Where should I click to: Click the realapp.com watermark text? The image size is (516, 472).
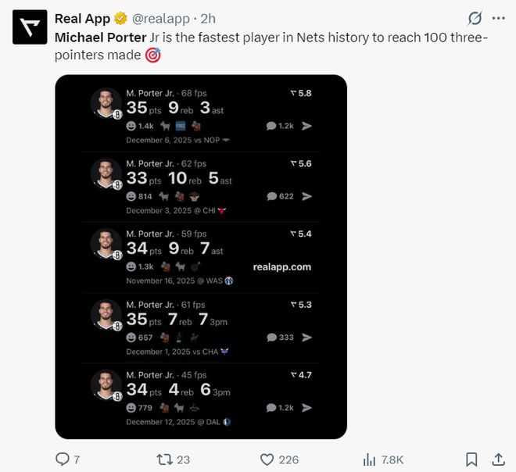pos(282,266)
